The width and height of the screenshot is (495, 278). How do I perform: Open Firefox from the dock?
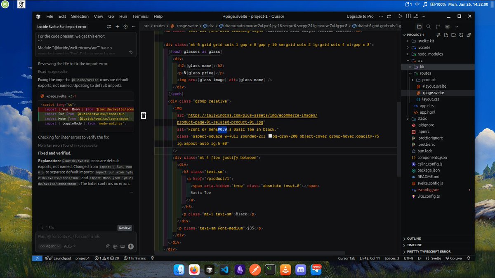click(194, 270)
